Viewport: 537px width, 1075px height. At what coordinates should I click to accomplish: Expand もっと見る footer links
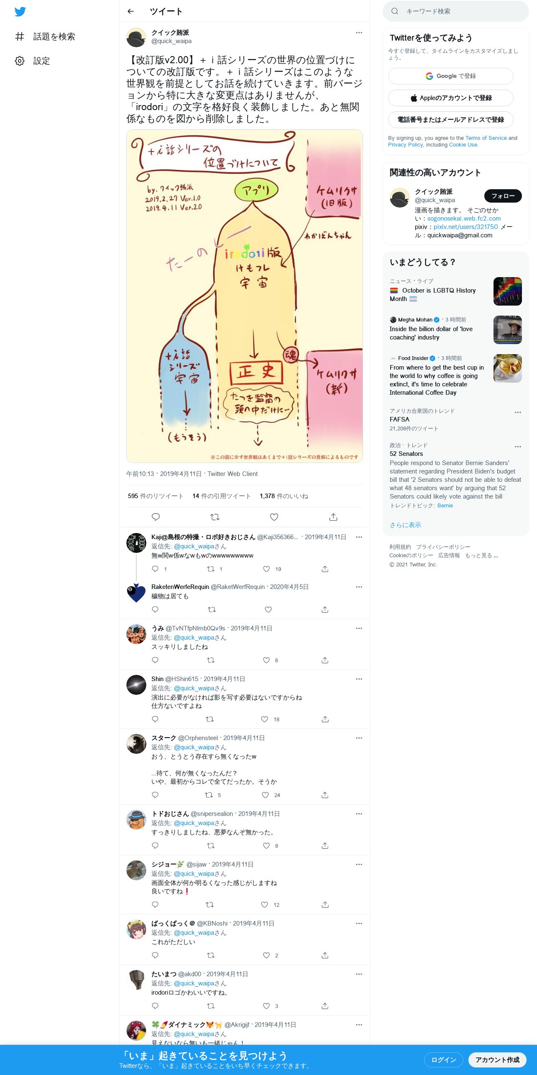point(482,556)
